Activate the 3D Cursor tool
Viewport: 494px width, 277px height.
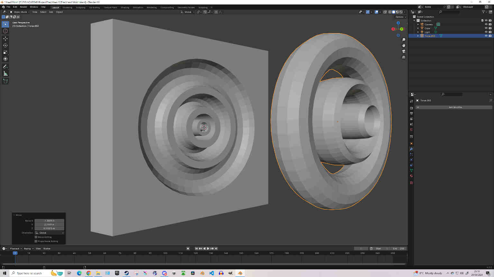5,31
